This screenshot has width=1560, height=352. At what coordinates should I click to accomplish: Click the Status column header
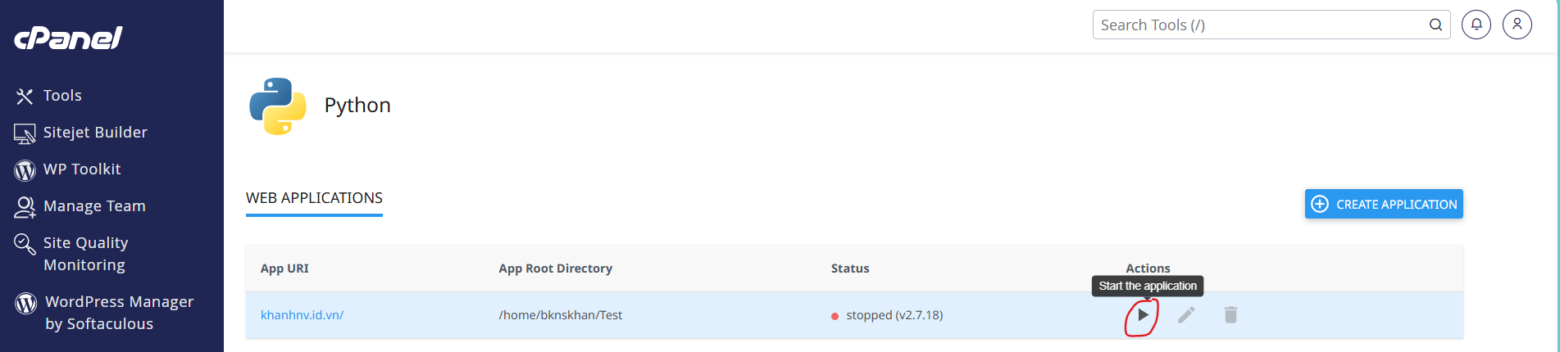[x=850, y=269]
